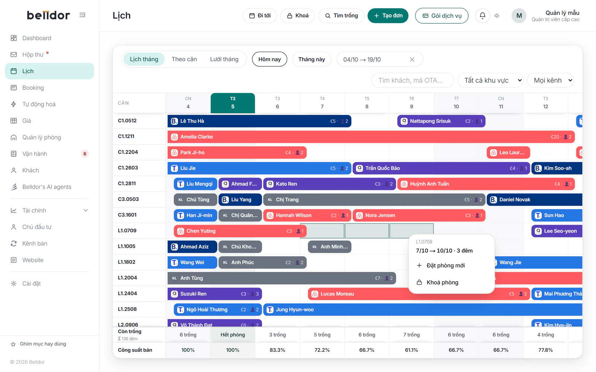Click Đi tới button
596x372 pixels.
[x=260, y=16]
